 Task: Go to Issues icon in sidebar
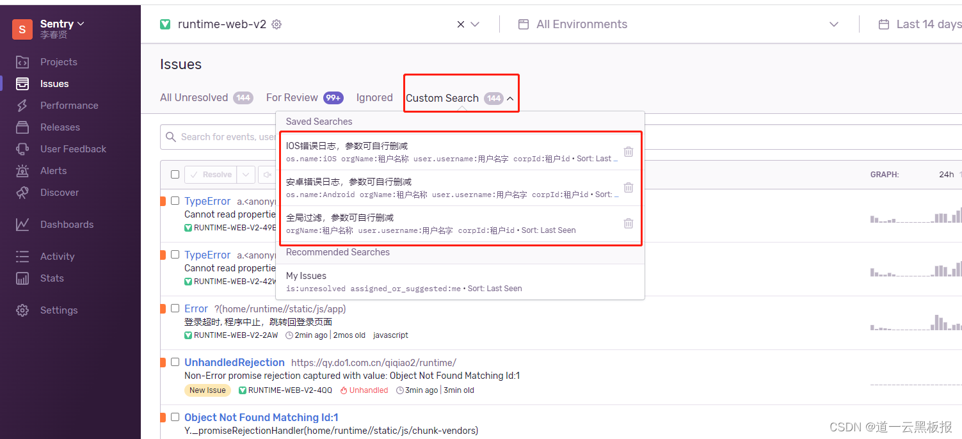(x=22, y=84)
